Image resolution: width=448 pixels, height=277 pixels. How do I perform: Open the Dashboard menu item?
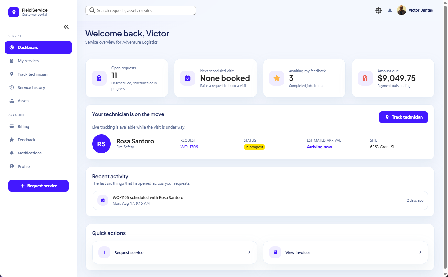(x=38, y=47)
